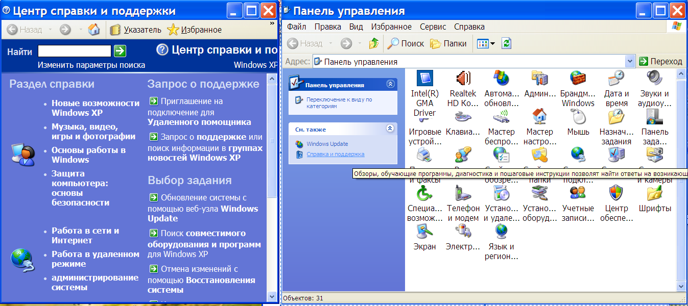Open Keyboard (Клавиатура) icon
This screenshot has height=306, width=688.
click(x=463, y=117)
